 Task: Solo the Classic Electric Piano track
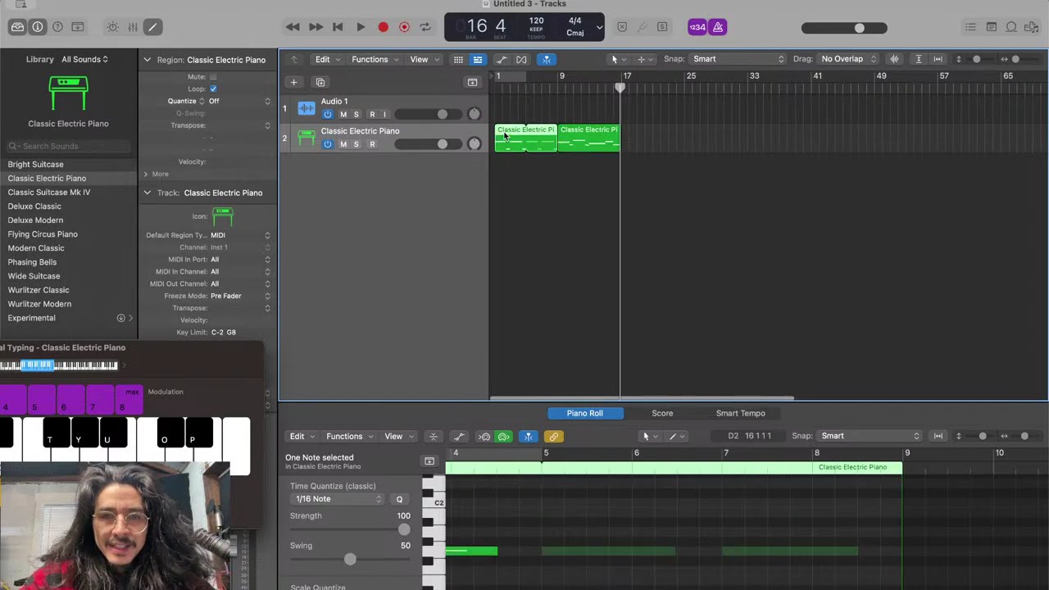tap(356, 144)
